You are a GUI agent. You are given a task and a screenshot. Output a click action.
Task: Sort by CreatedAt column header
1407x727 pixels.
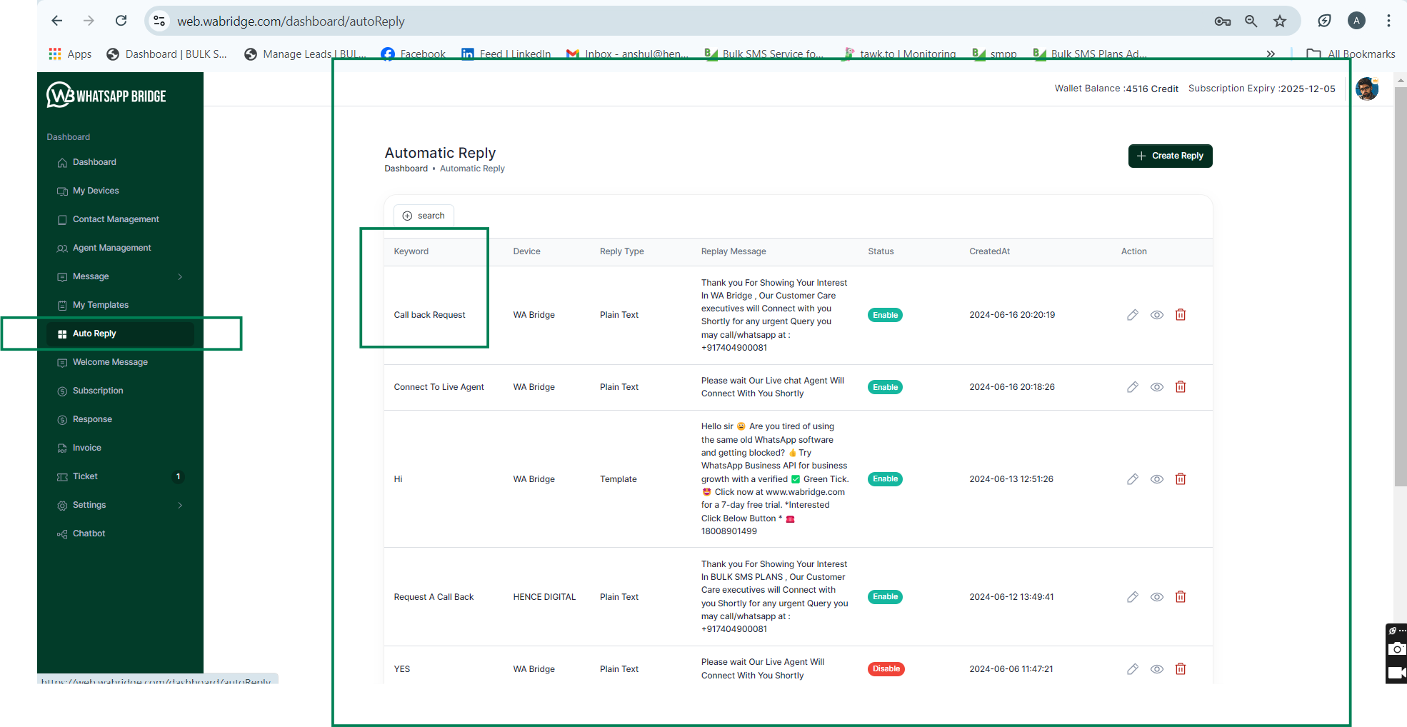pyautogui.click(x=989, y=251)
